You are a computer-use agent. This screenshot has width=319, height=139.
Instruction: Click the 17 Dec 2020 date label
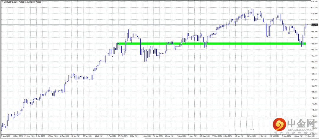click(53, 136)
